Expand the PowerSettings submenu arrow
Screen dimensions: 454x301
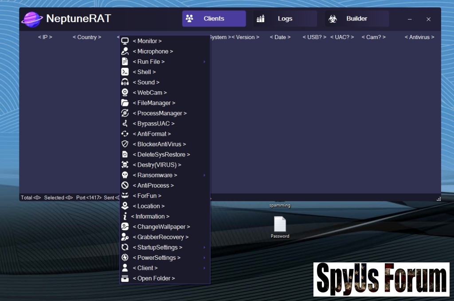click(204, 258)
